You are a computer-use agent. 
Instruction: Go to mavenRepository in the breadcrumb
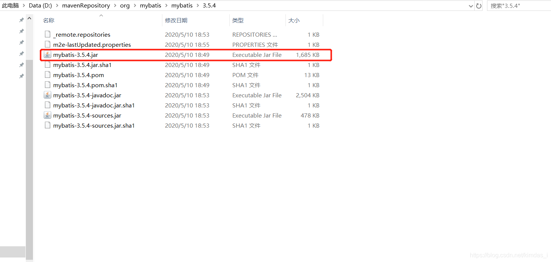click(86, 6)
